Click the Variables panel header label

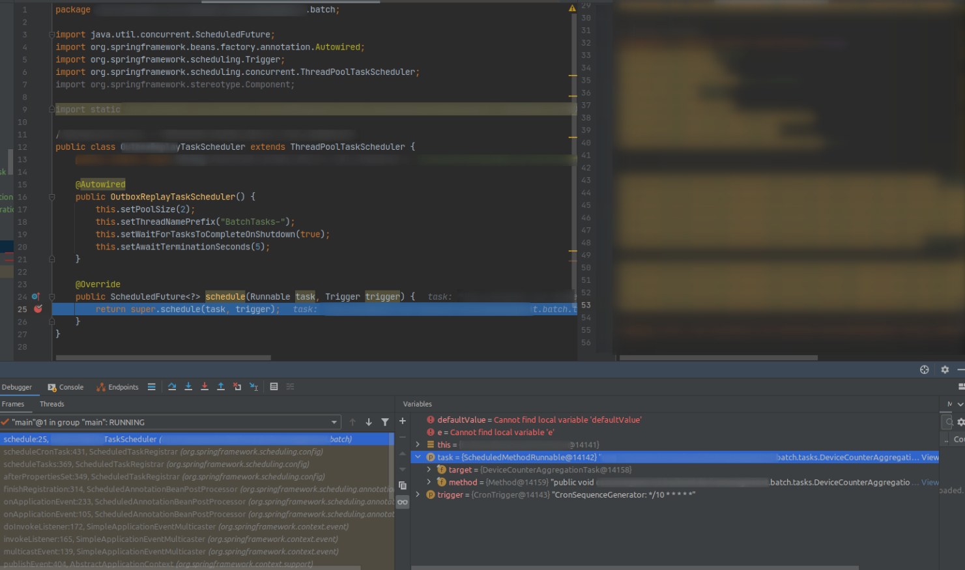tap(418, 404)
